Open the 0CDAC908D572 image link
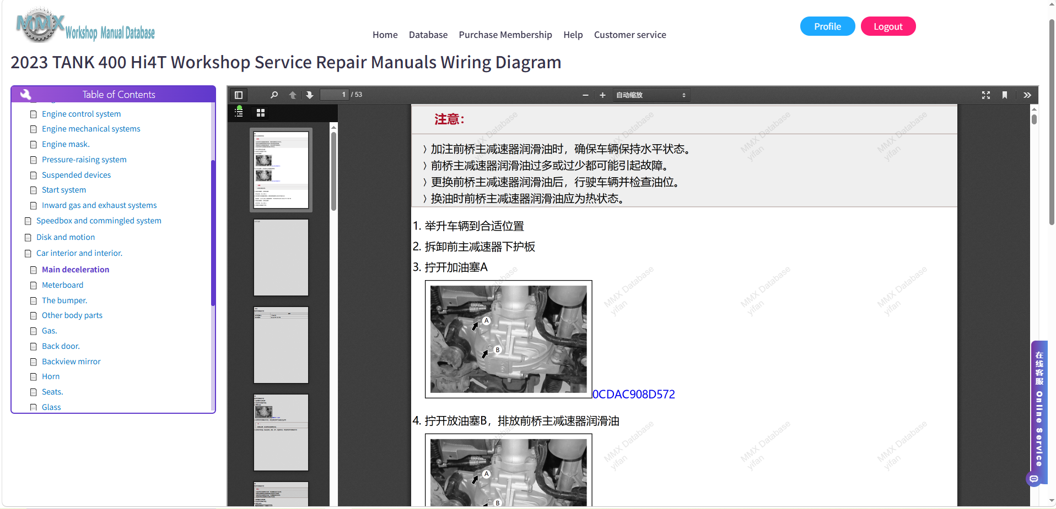Image resolution: width=1056 pixels, height=509 pixels. pos(633,394)
